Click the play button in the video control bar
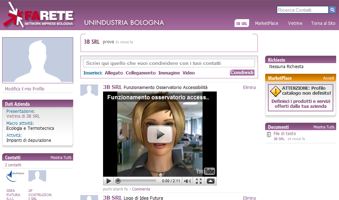The image size is (339, 200). pyautogui.click(x=108, y=181)
